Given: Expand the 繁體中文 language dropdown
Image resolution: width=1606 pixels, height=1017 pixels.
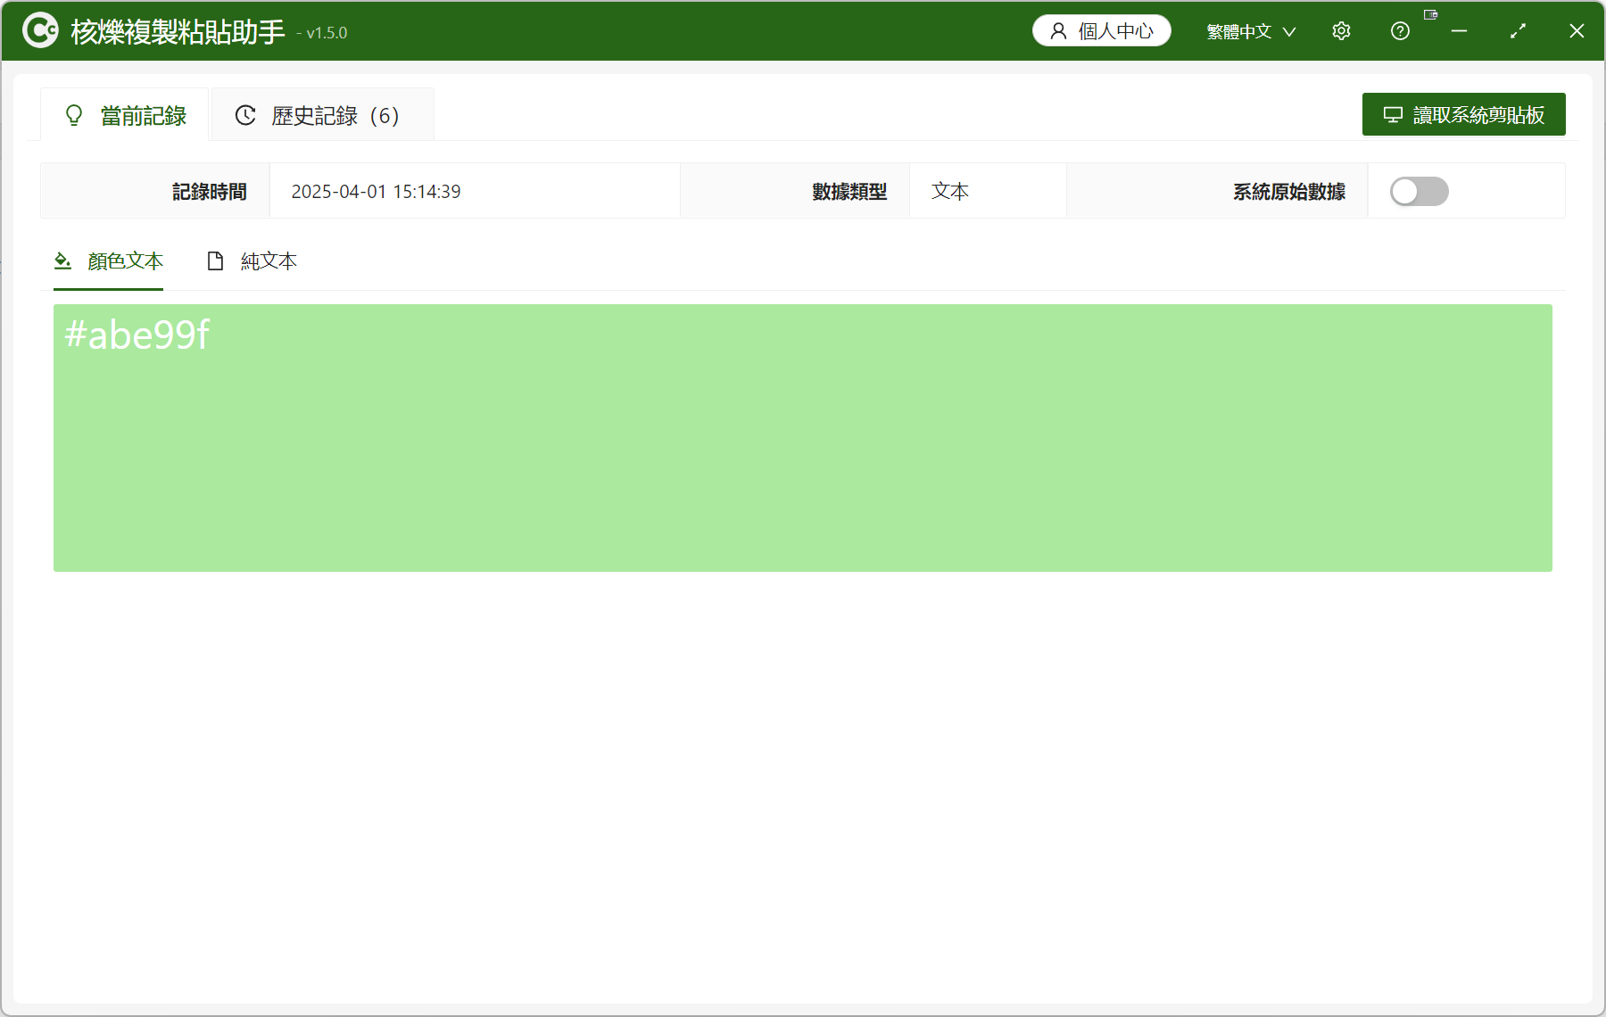Looking at the screenshot, I should tap(1251, 31).
